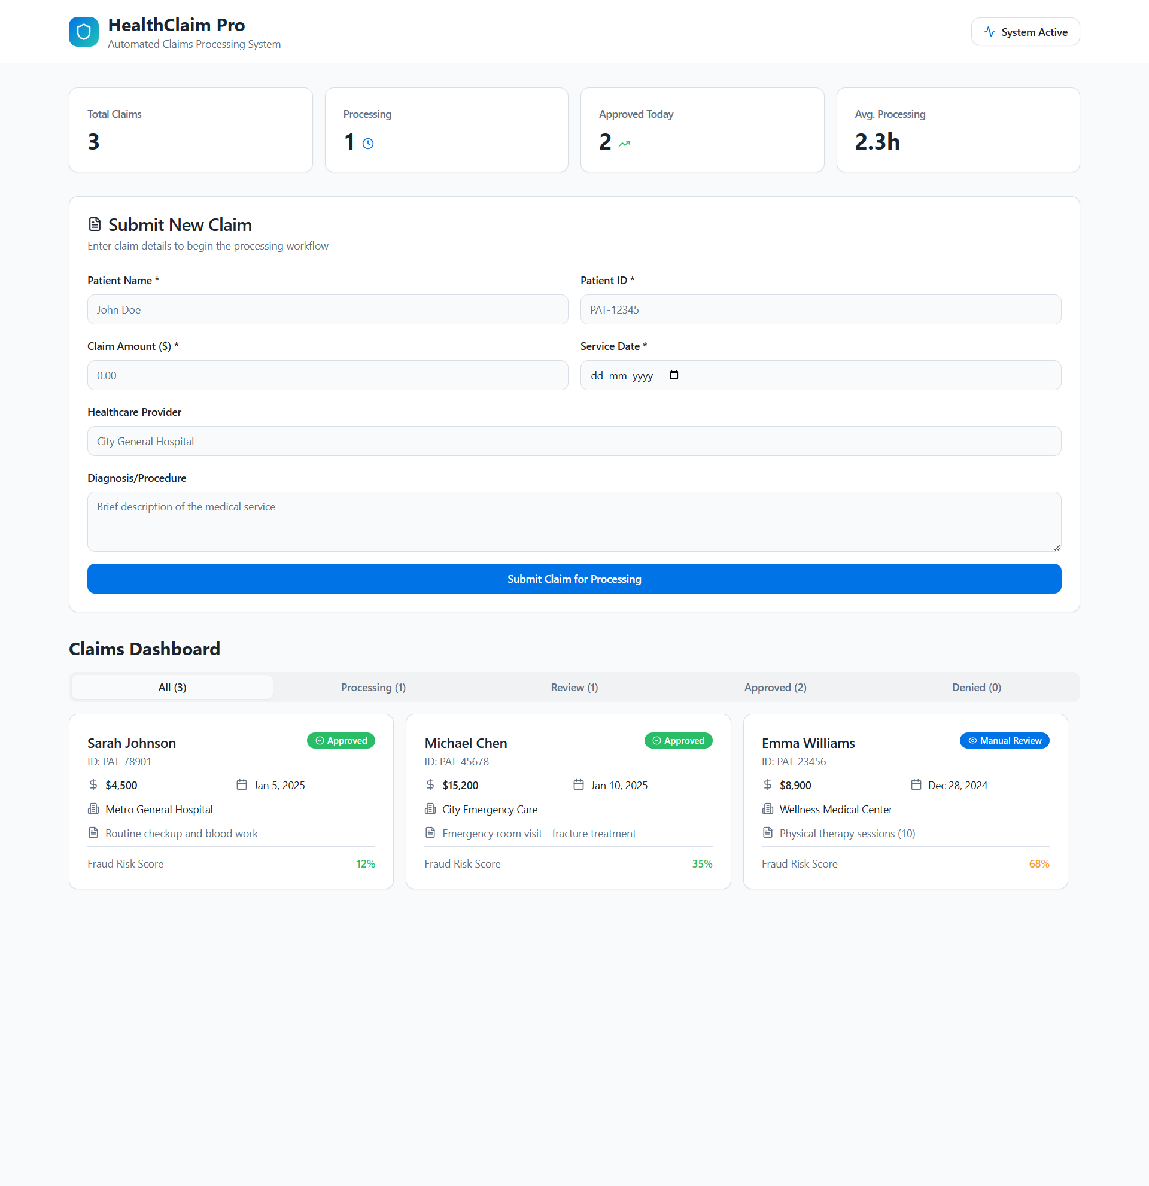Open the Service Date calendar picker
The height and width of the screenshot is (1186, 1149).
coord(674,375)
